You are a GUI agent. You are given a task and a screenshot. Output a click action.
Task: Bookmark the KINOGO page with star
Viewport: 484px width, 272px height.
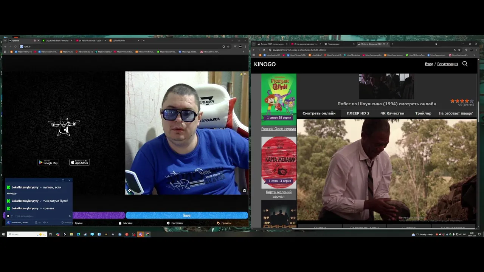click(x=459, y=50)
